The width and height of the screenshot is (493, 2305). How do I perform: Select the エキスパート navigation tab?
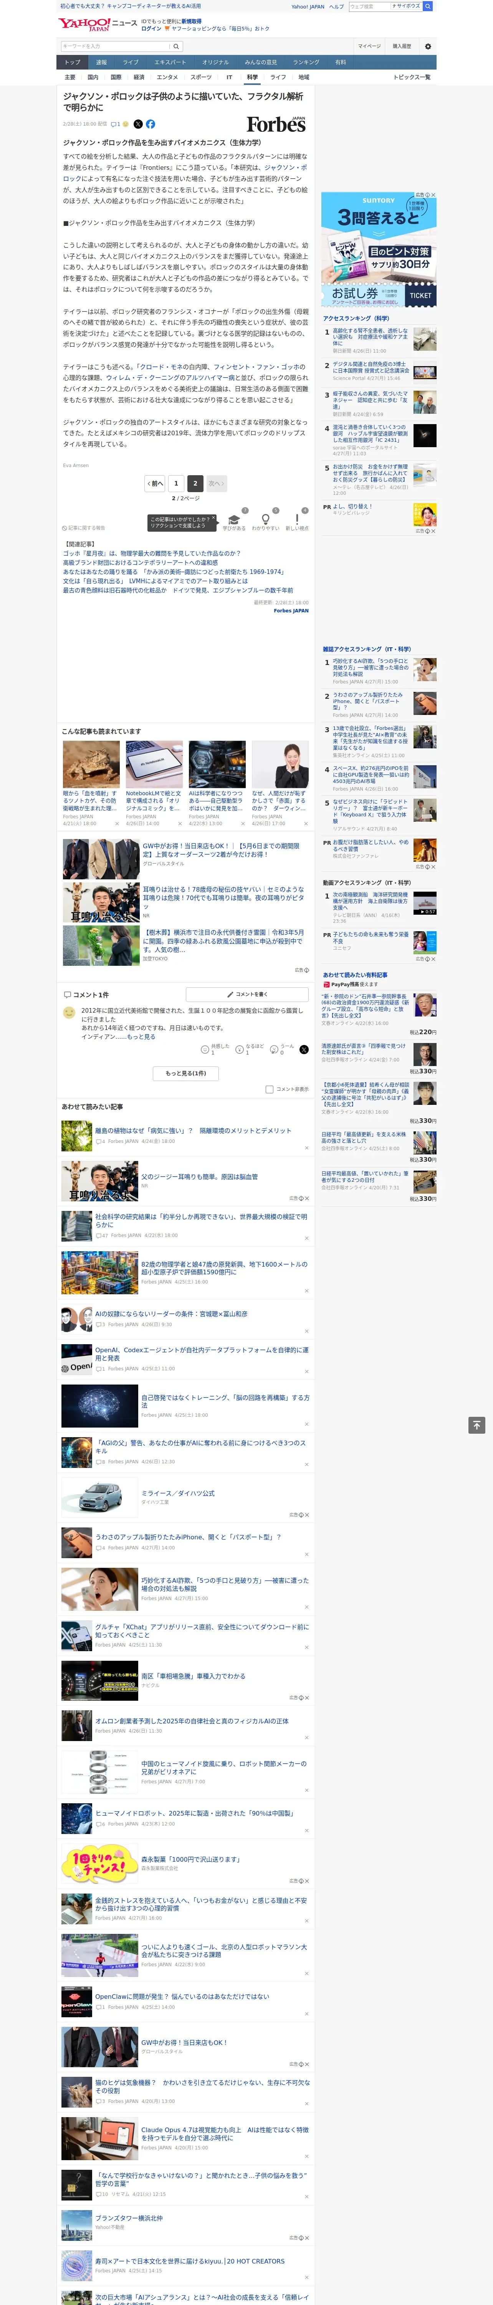170,63
